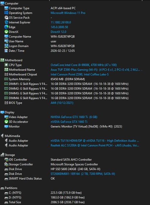Open the Realtek ALC S1200A audio link

tap(95, 145)
